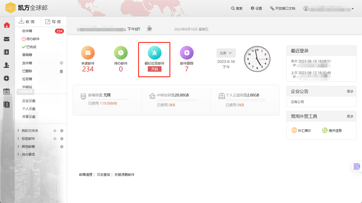Viewport: 362px width, 203px height.
Task: Add a new label under 标签邮件
Action: (55, 139)
